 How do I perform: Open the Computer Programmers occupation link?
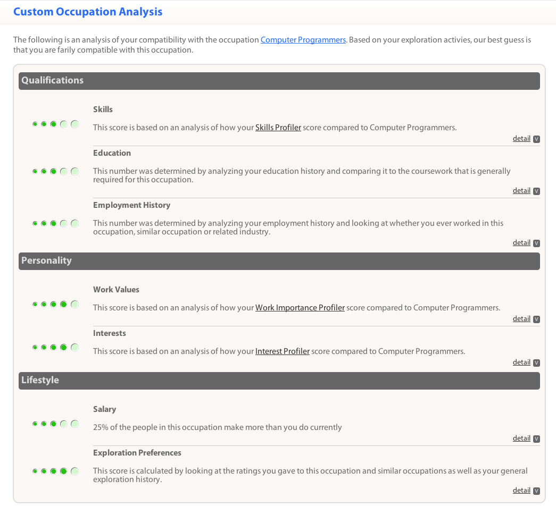click(303, 39)
